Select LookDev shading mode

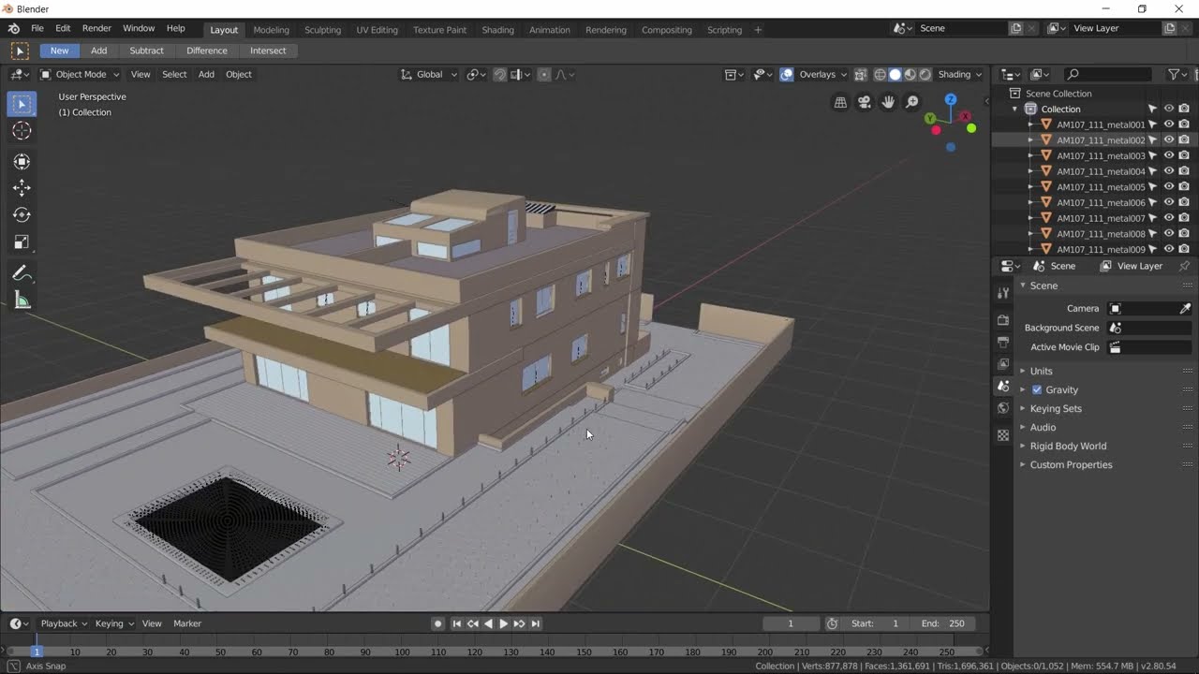910,75
